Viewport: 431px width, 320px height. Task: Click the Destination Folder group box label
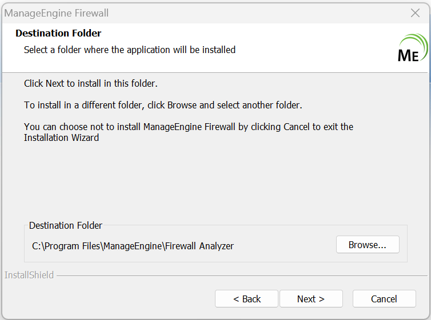(x=66, y=225)
